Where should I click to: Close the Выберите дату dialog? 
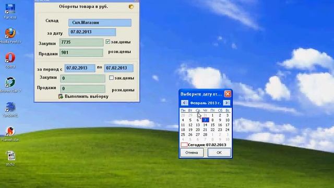pyautogui.click(x=228, y=94)
